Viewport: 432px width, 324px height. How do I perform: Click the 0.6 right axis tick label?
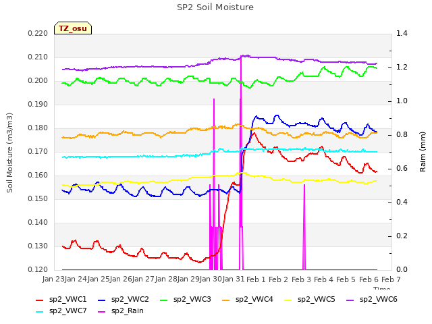402,169
